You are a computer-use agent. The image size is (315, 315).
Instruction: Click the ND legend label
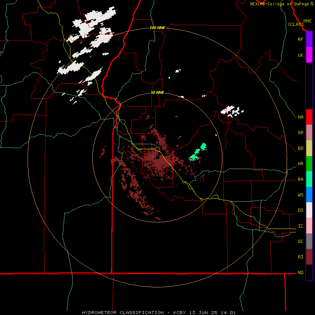click(x=300, y=273)
